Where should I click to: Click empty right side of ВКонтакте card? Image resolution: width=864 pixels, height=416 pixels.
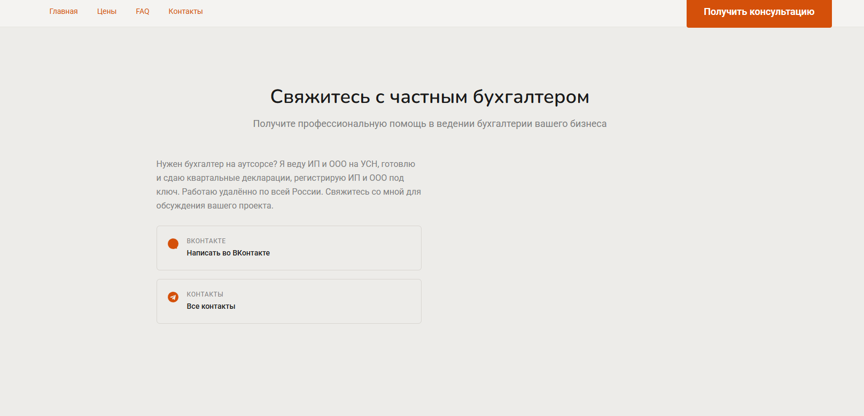click(x=363, y=248)
